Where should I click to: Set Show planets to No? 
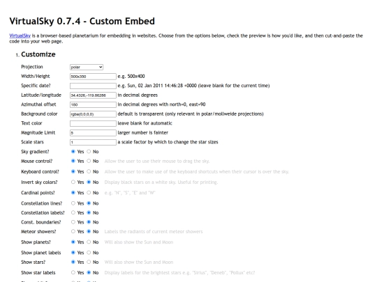pos(89,242)
